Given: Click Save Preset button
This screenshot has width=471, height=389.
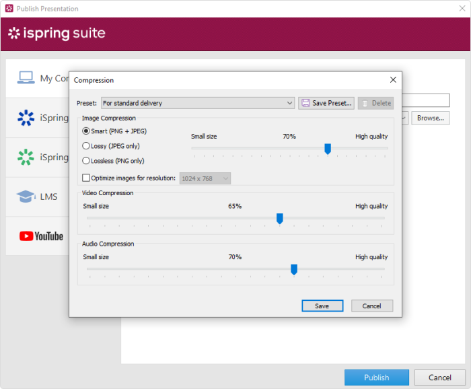Looking at the screenshot, I should 326,103.
